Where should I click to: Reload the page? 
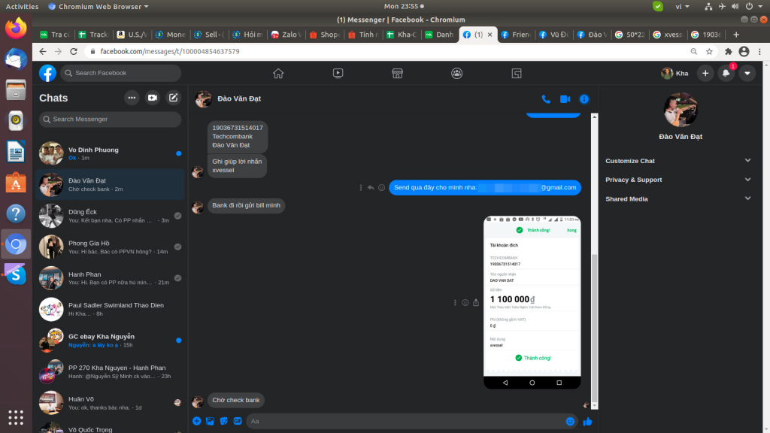tap(74, 52)
